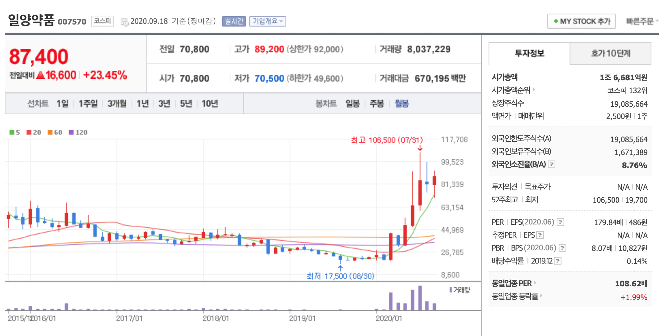Click the current price 87,400

[38, 56]
